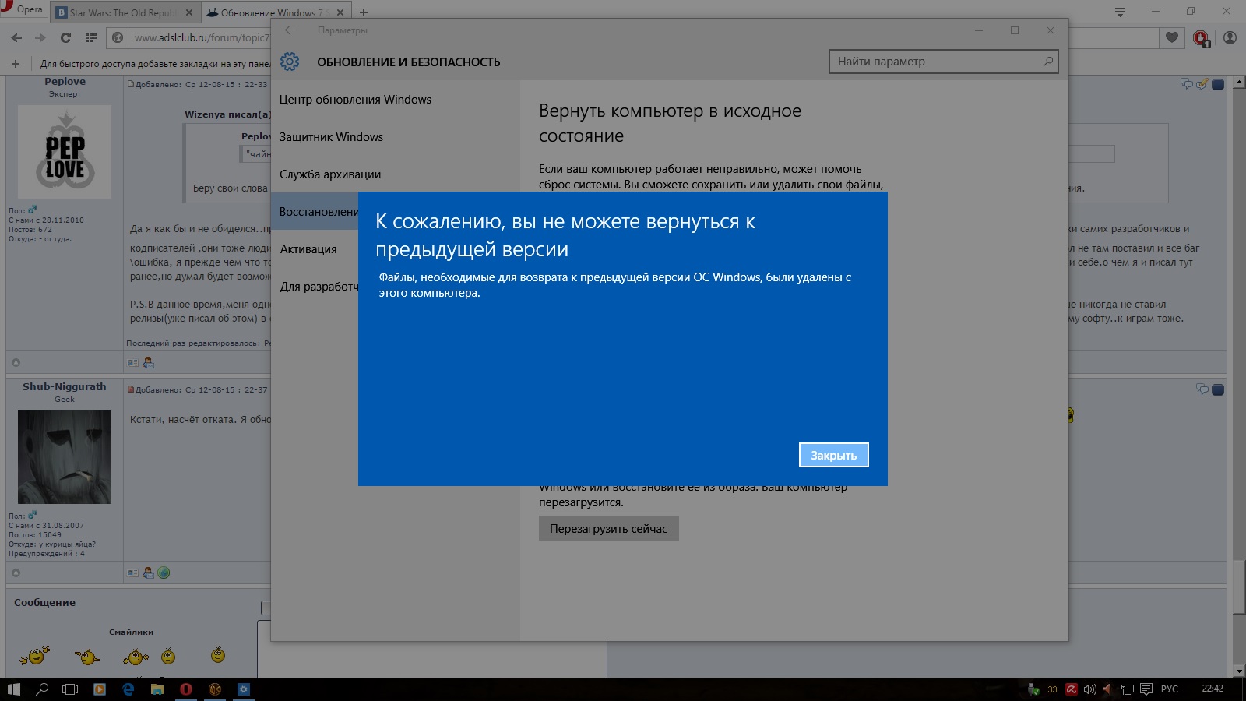
Task: Click the settings gear icon in header
Action: [x=290, y=62]
